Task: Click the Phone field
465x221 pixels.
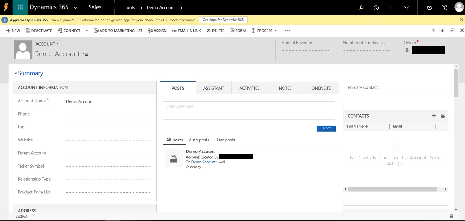Action: click(109, 114)
